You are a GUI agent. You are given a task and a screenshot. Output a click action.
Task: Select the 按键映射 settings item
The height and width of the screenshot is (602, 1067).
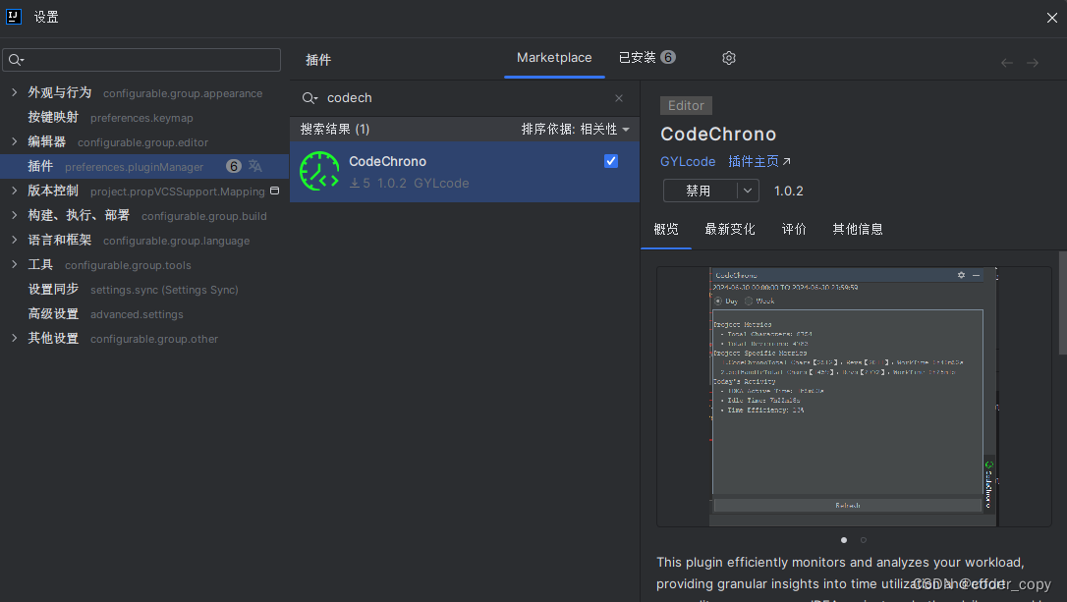click(x=144, y=117)
